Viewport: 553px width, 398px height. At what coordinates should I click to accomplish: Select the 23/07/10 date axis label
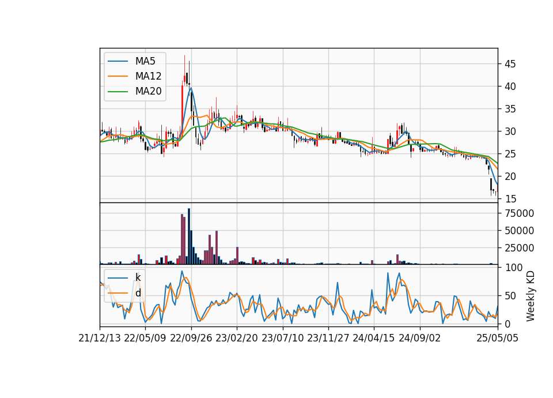point(282,338)
